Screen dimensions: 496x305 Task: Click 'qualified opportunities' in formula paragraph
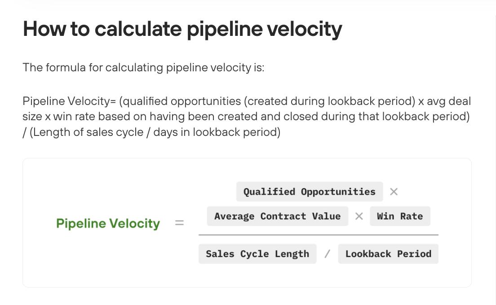(182, 101)
